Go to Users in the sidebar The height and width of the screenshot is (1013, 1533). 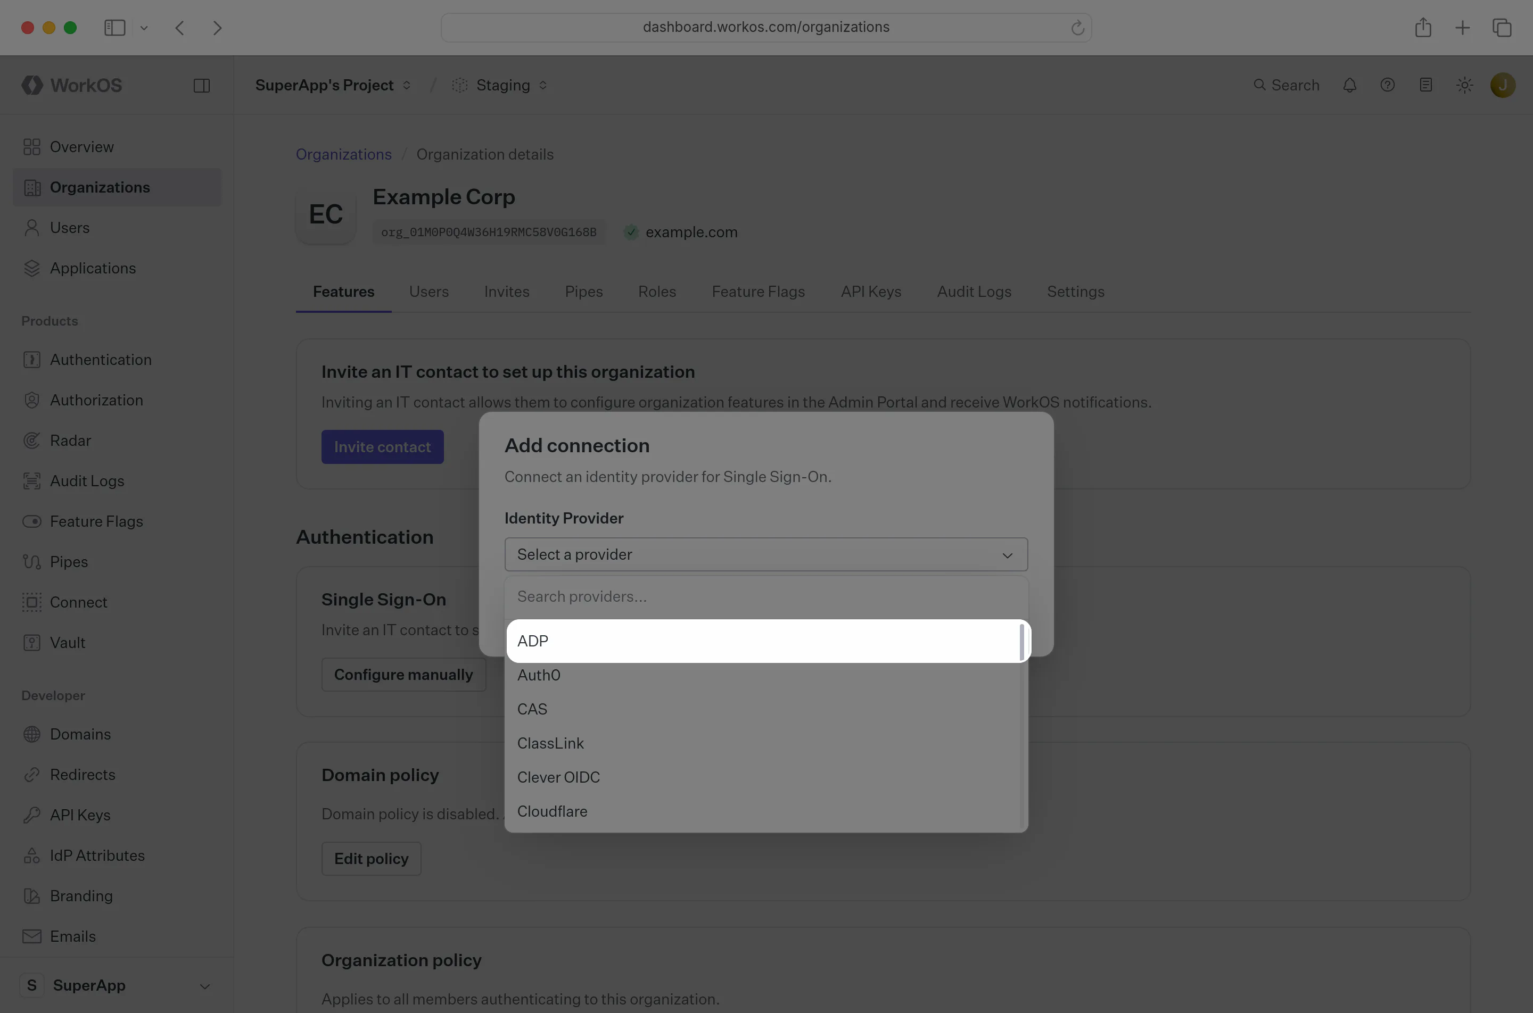tap(117, 227)
